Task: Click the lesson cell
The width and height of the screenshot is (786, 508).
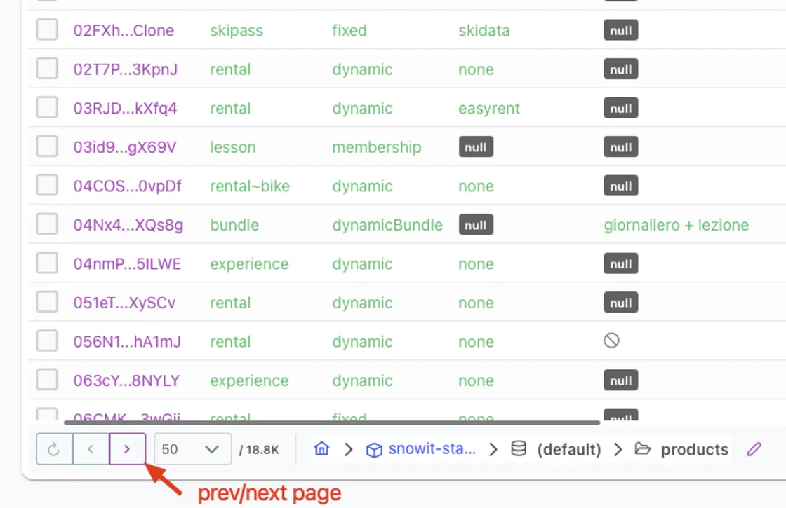Action: pos(232,147)
